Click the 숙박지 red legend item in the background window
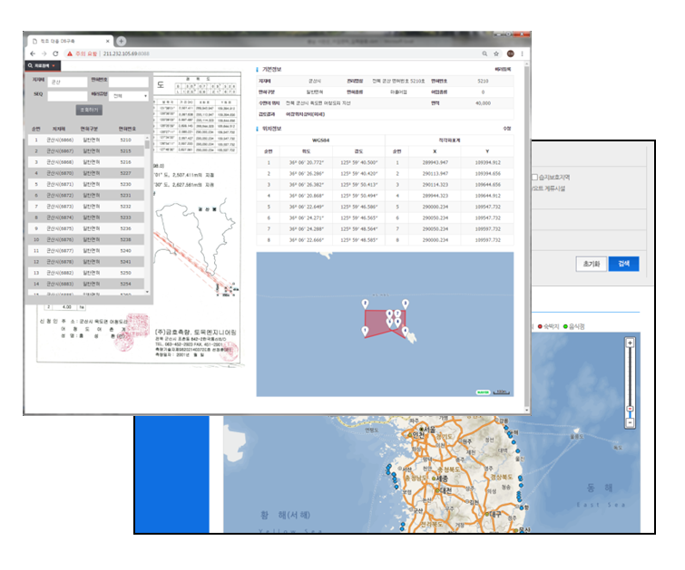The image size is (685, 570). [x=548, y=326]
